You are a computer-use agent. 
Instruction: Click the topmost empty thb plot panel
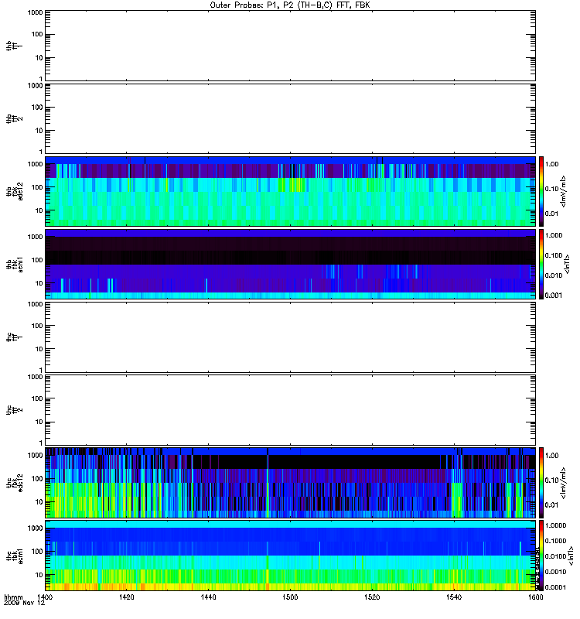[x=290, y=46]
